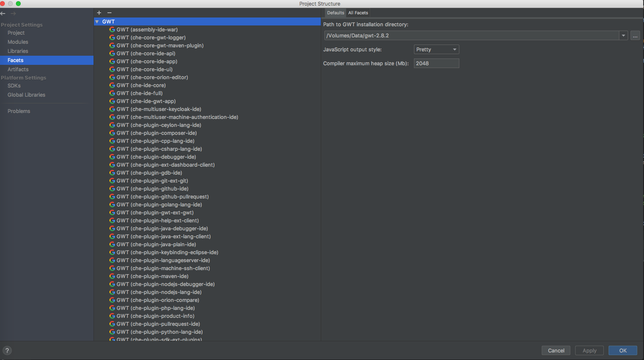The image size is (644, 360).
Task: Select GWT (che-plugin-machine-ssh-client) facet
Action: pyautogui.click(x=163, y=268)
